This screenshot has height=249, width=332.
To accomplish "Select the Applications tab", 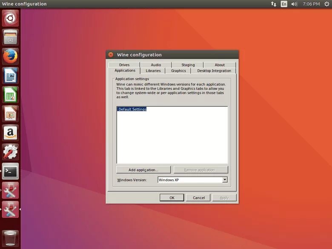I will pos(125,71).
